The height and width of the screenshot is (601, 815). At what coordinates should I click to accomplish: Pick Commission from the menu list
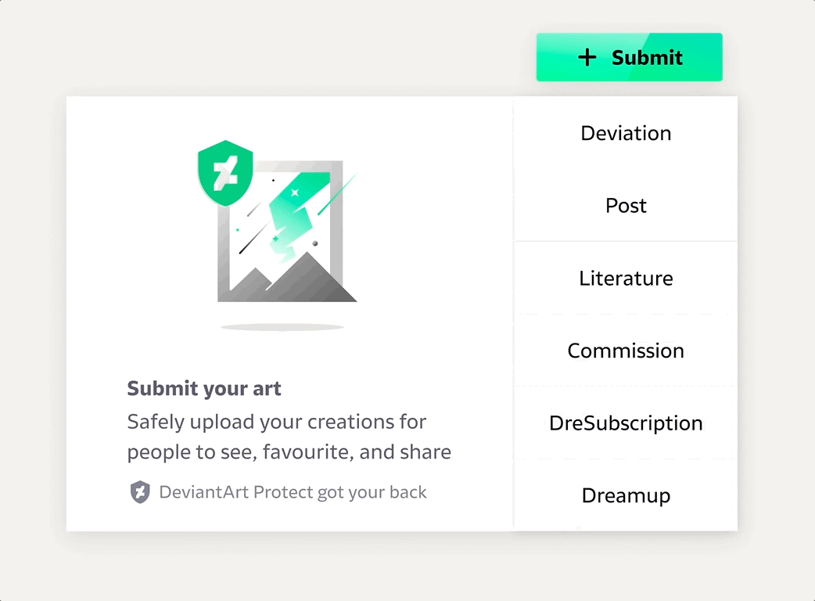pyautogui.click(x=626, y=351)
